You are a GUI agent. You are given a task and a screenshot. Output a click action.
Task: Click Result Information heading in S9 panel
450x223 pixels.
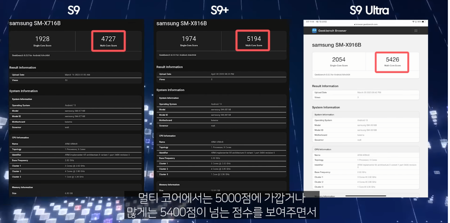click(x=23, y=68)
